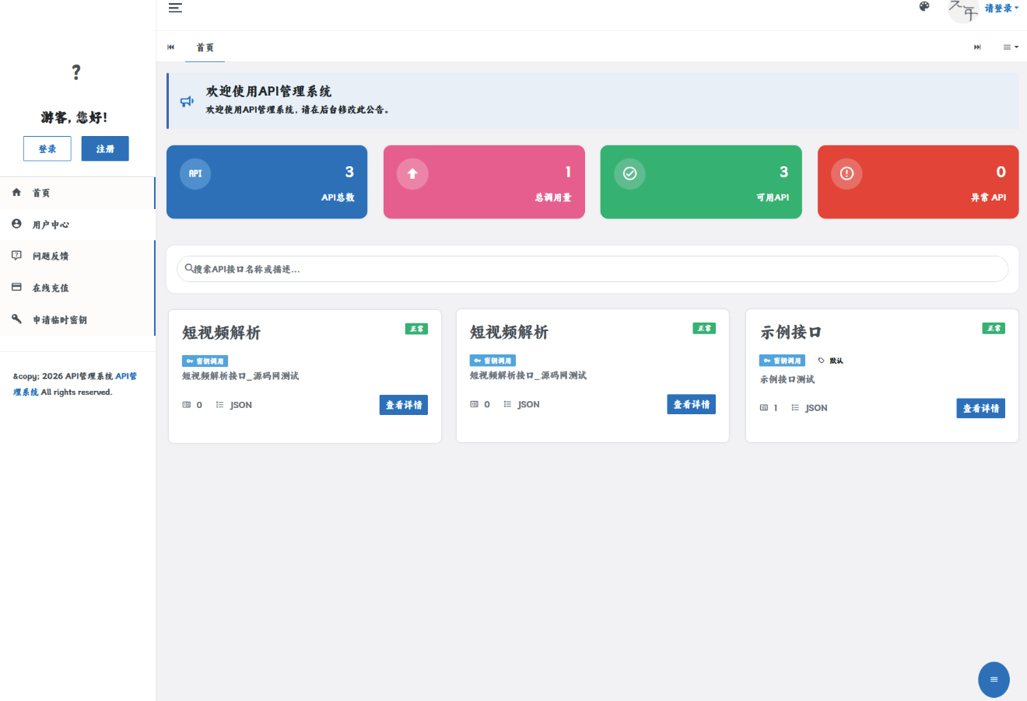Focus the 搜索API接口名称或描述 search field
This screenshot has height=701, width=1027.
(593, 269)
